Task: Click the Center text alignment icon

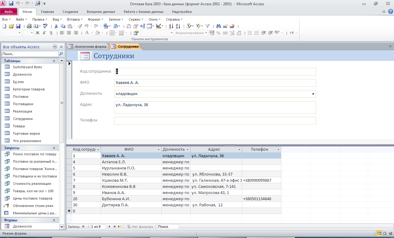Action: click(69, 33)
